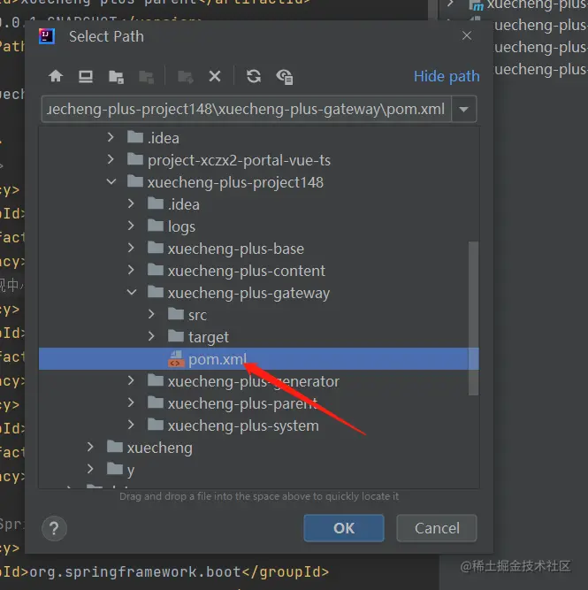The width and height of the screenshot is (588, 590).
Task: Click the Hide path link
Action: point(447,76)
